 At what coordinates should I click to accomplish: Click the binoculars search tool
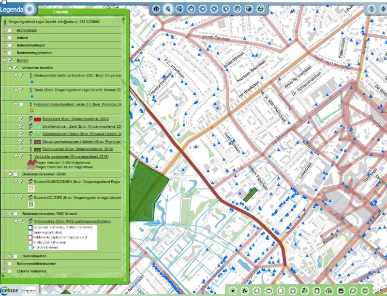156,9
